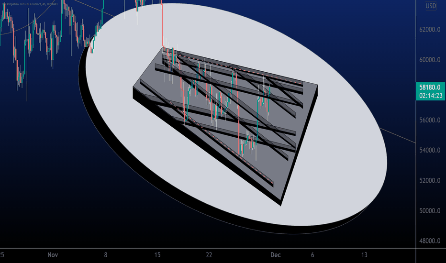The height and width of the screenshot is (263, 446).
Task: Open the USD currency selector
Action: pos(431,6)
